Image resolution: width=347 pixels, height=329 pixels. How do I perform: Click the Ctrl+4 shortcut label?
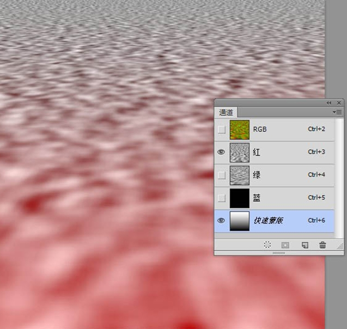[316, 174]
